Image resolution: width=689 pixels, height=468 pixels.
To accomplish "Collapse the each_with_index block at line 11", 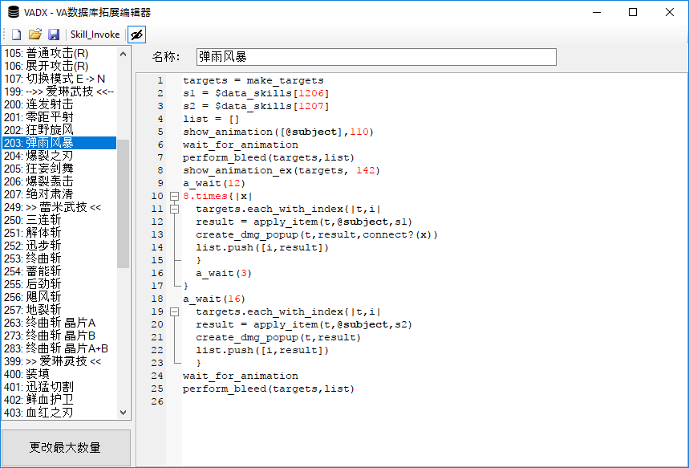I will coord(174,209).
